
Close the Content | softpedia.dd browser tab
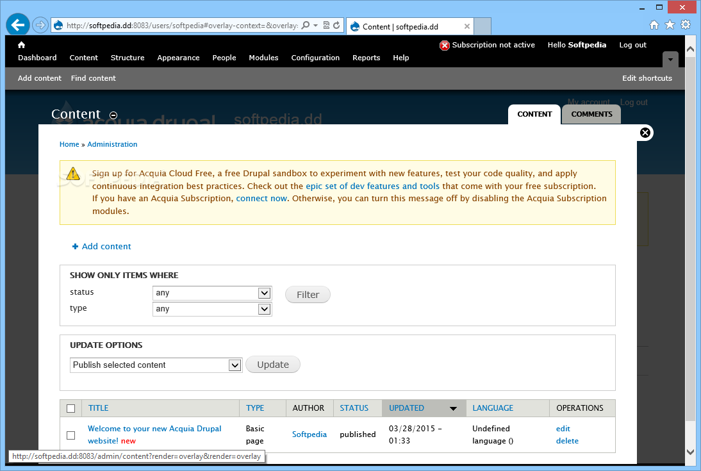[466, 26]
